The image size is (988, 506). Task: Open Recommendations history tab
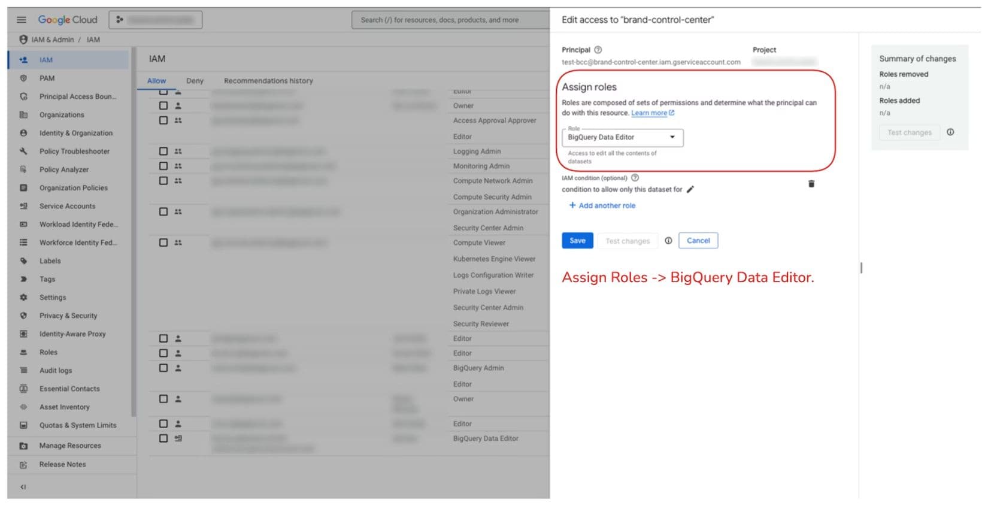click(x=268, y=81)
